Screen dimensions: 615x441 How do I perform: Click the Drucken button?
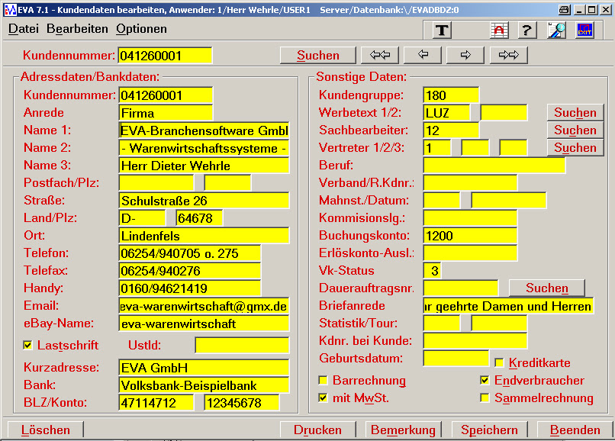317,430
